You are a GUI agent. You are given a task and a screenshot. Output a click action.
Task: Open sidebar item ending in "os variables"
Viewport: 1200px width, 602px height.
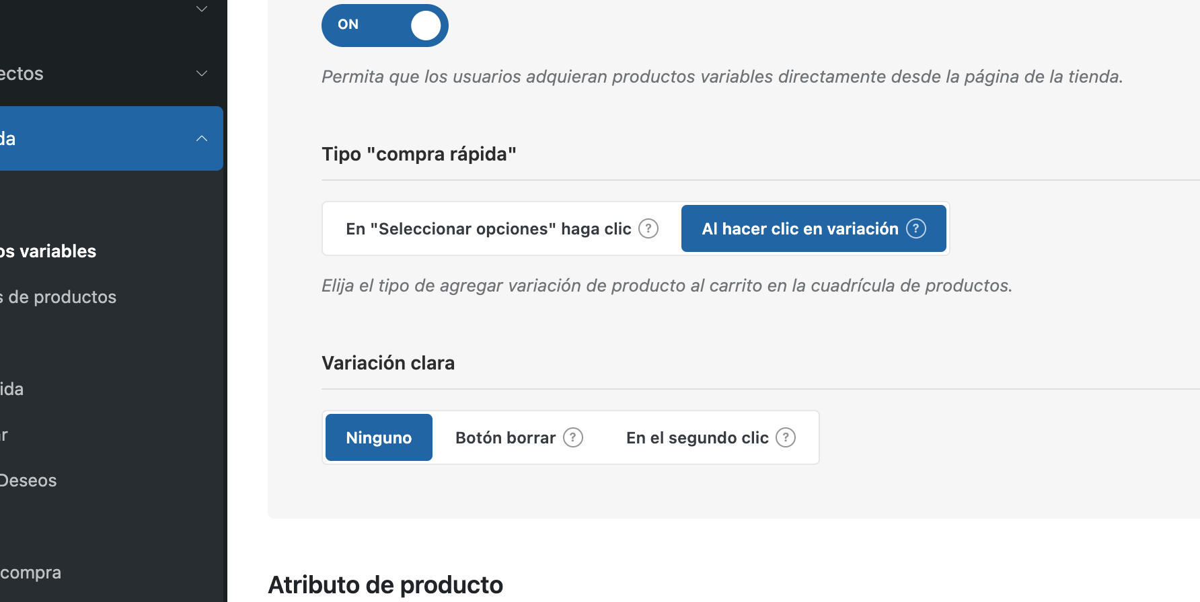click(x=48, y=251)
